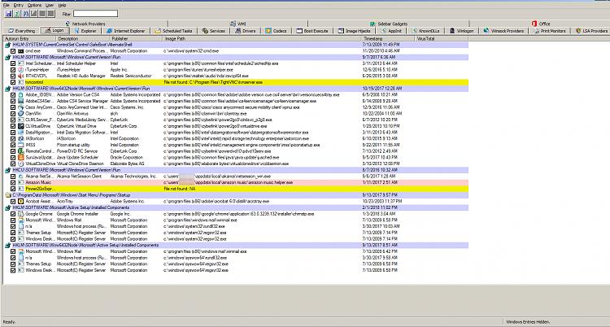
Task: Open the Options menu
Action: point(34,5)
